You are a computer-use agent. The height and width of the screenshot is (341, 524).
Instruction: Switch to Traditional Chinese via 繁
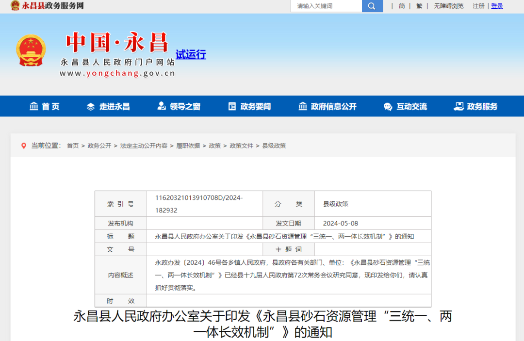419,6
